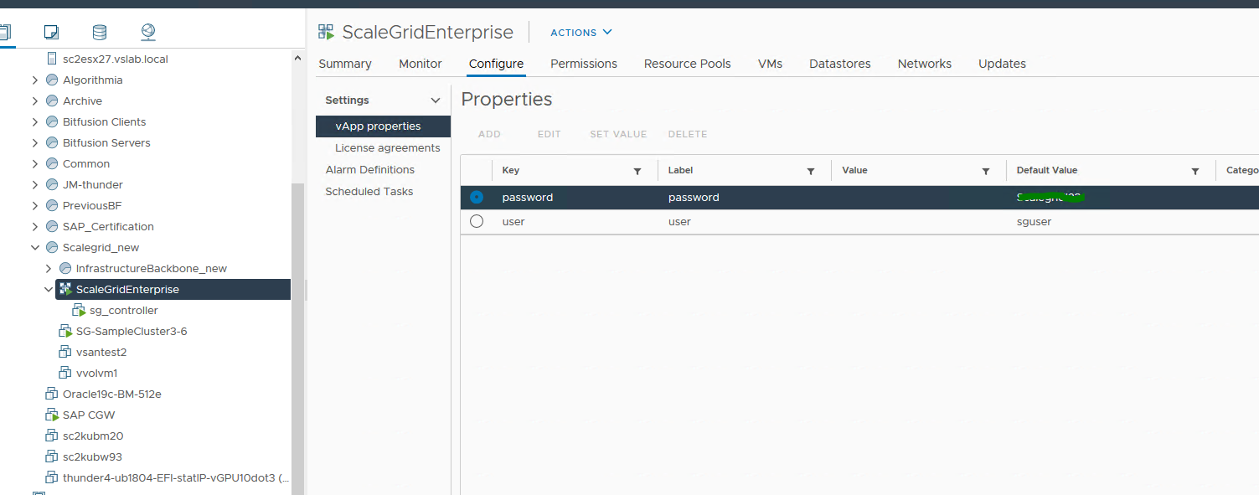Click the sg_controller VM icon
Image resolution: width=1259 pixels, height=495 pixels.
pyautogui.click(x=79, y=311)
